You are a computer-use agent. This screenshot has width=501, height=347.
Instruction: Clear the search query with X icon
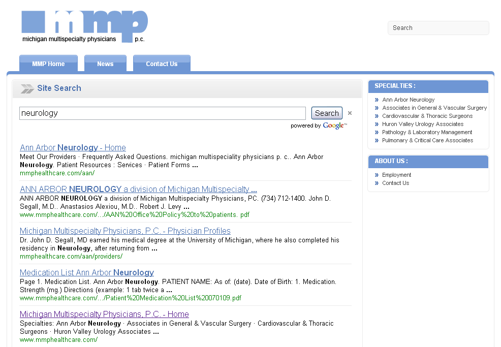[x=350, y=113]
